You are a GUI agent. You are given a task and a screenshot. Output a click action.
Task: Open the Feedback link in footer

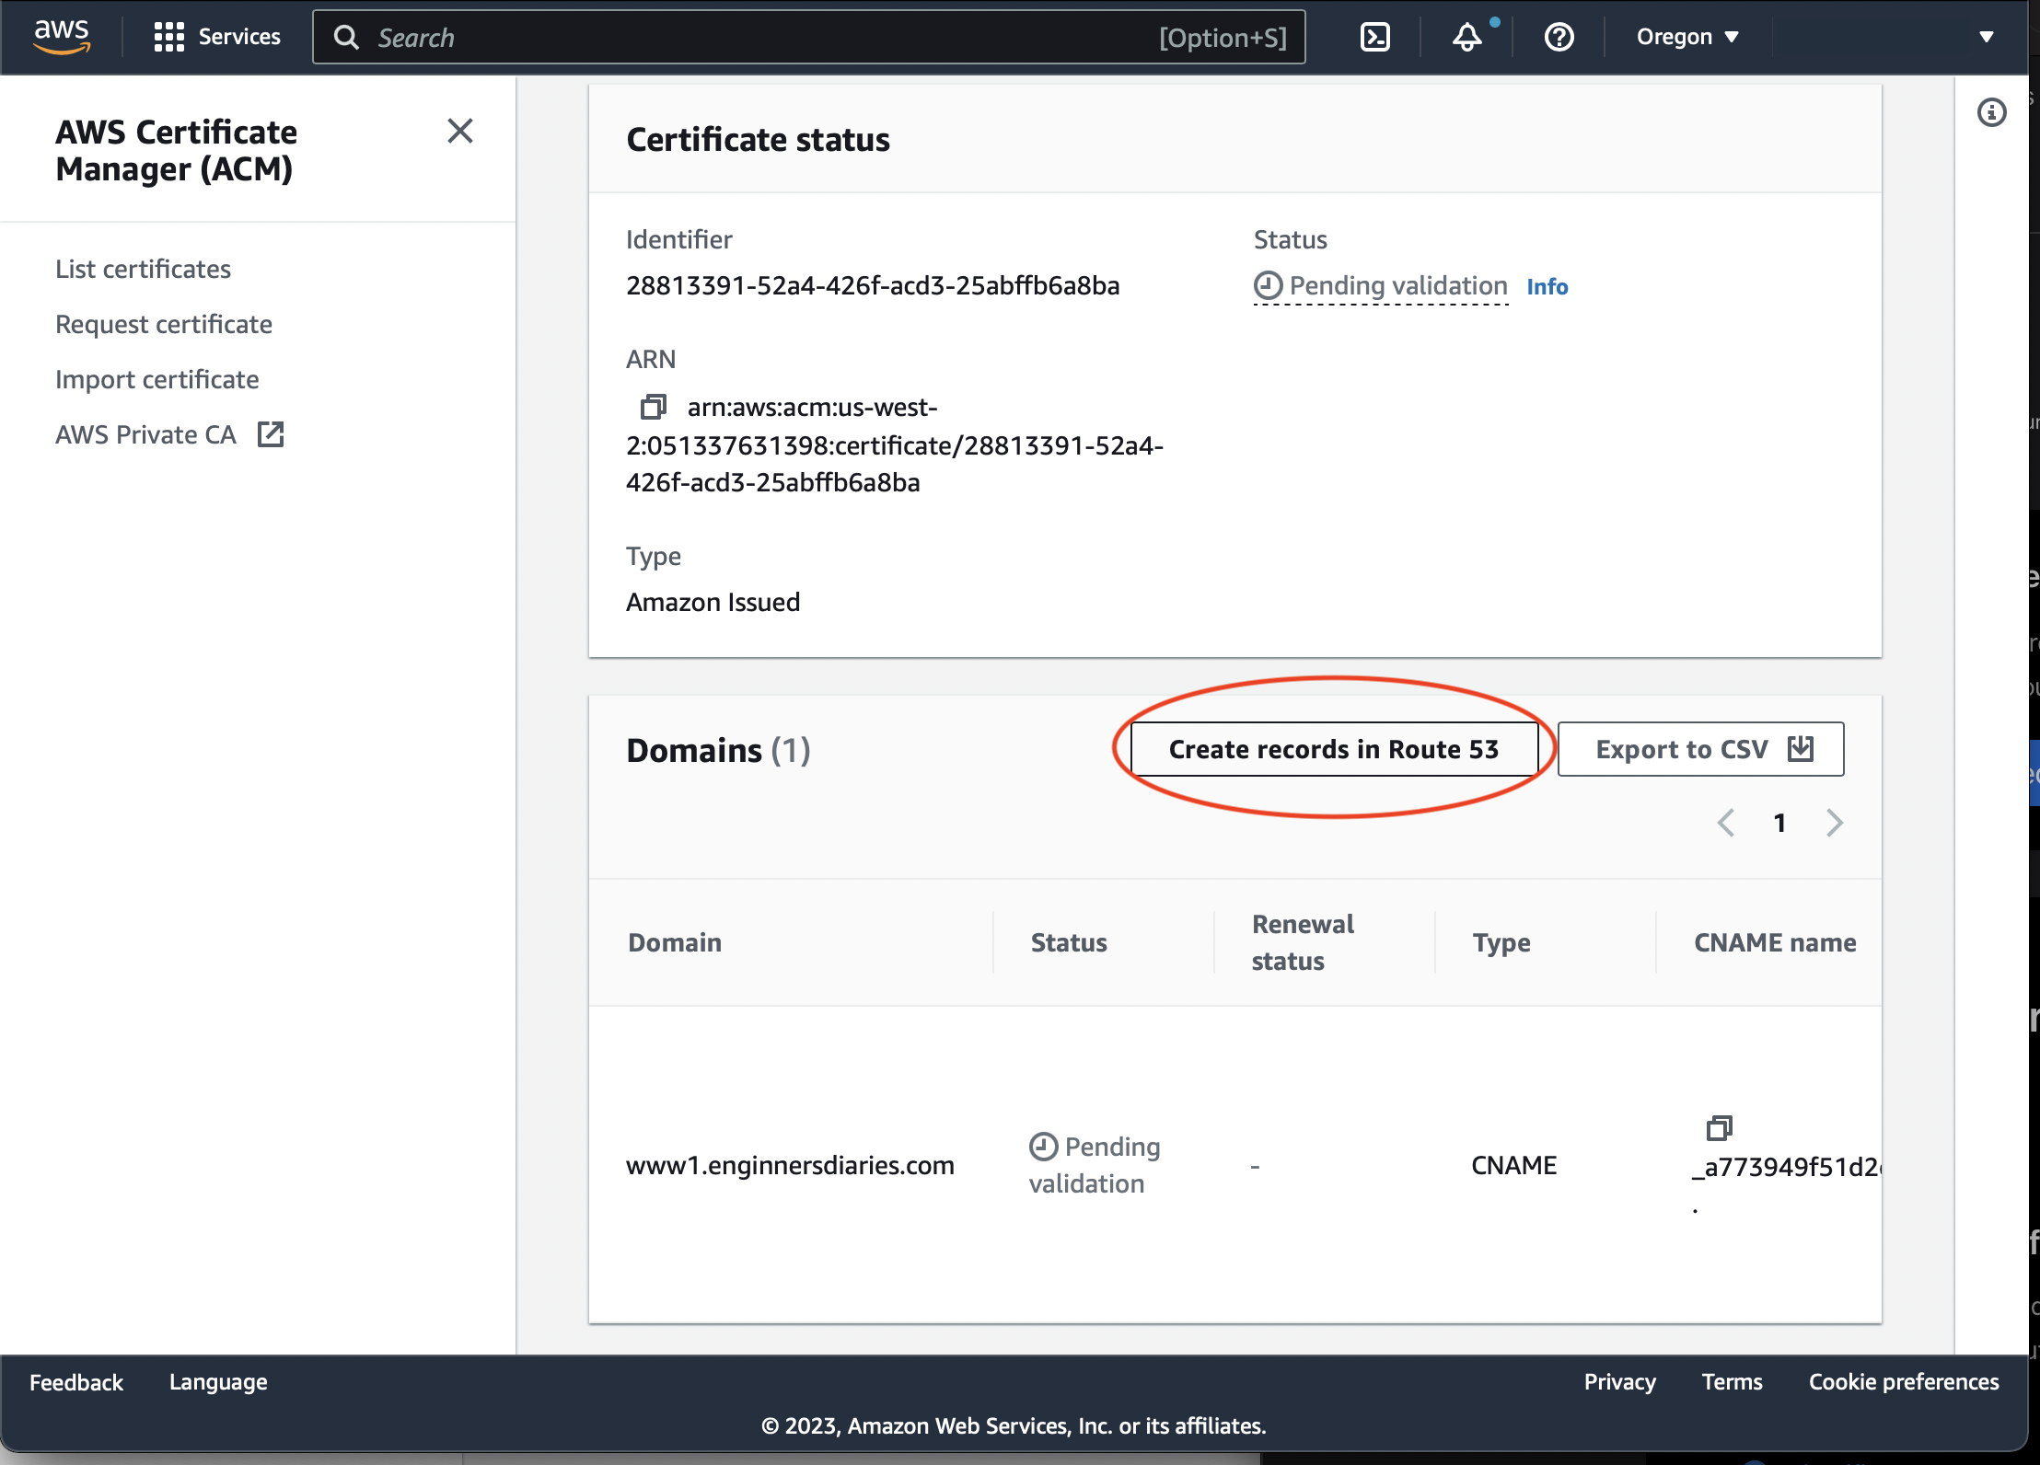(x=76, y=1382)
